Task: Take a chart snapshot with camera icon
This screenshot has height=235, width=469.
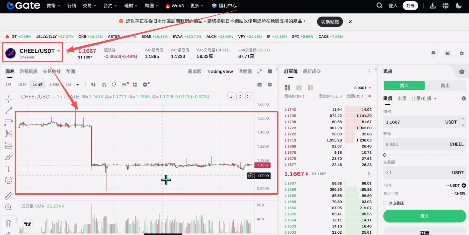Action: pos(259,84)
